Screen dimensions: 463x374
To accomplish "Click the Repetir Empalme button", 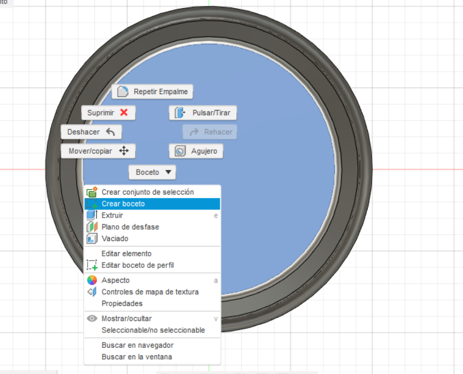I will [152, 92].
